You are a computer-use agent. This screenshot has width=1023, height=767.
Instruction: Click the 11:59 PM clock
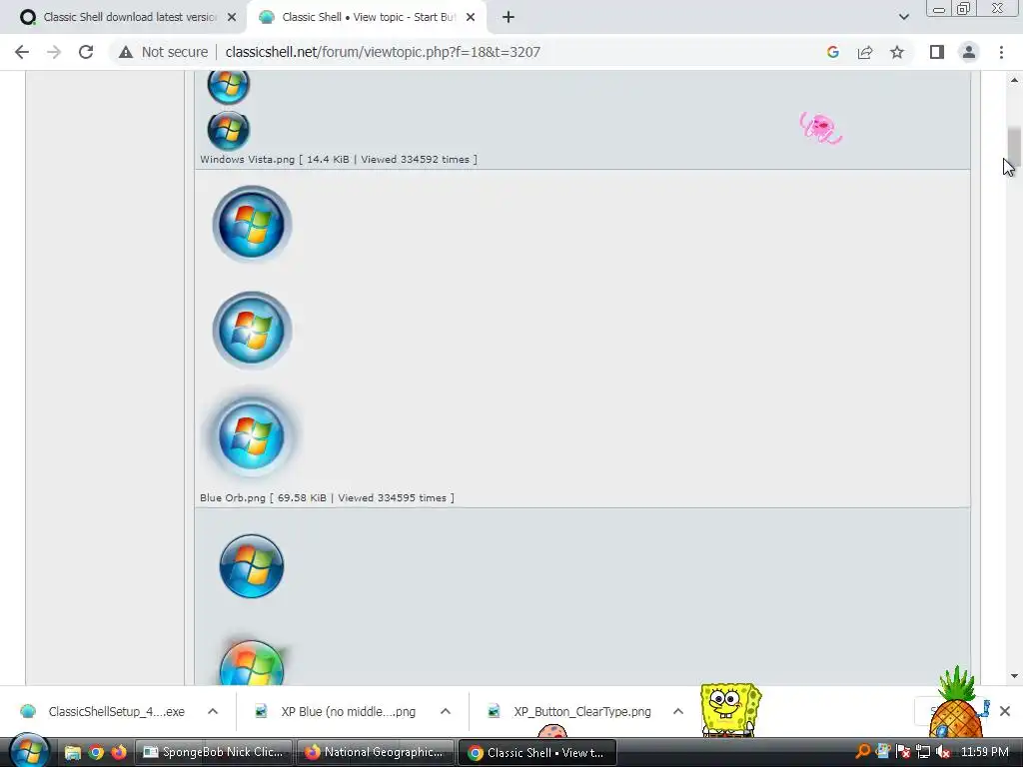point(984,752)
